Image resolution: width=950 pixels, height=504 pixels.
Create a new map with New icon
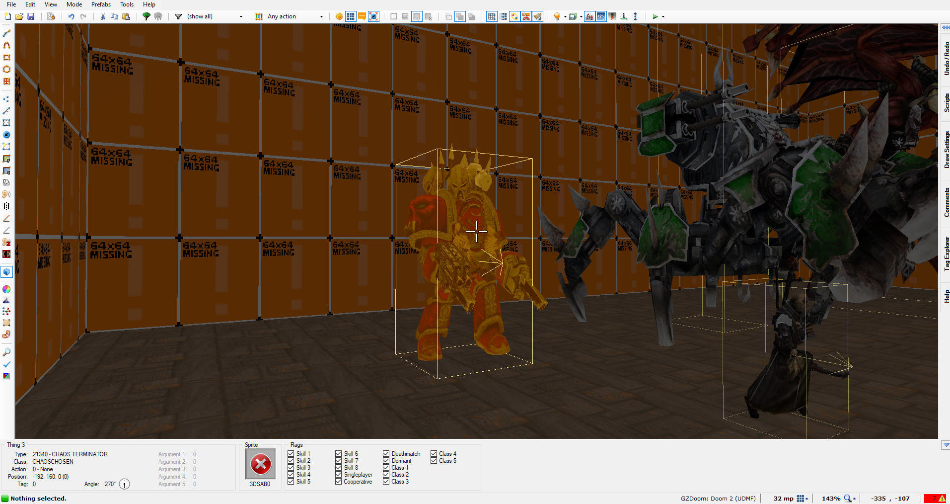pos(7,16)
